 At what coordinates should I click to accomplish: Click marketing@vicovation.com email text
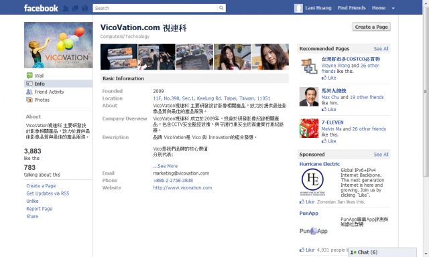pos(181,173)
